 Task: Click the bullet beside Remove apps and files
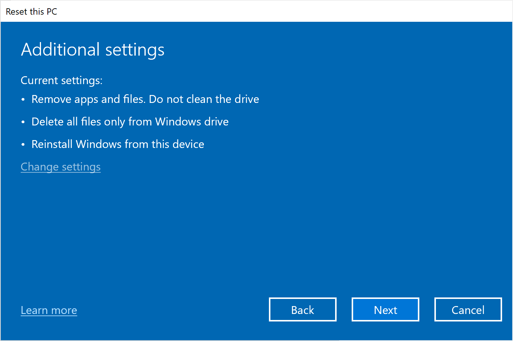pyautogui.click(x=23, y=99)
